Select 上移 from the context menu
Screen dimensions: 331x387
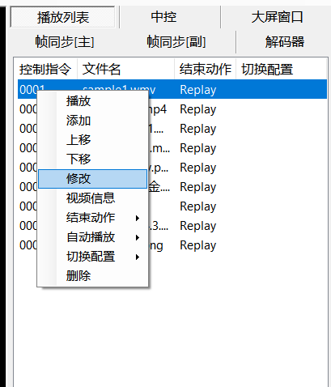pos(92,140)
